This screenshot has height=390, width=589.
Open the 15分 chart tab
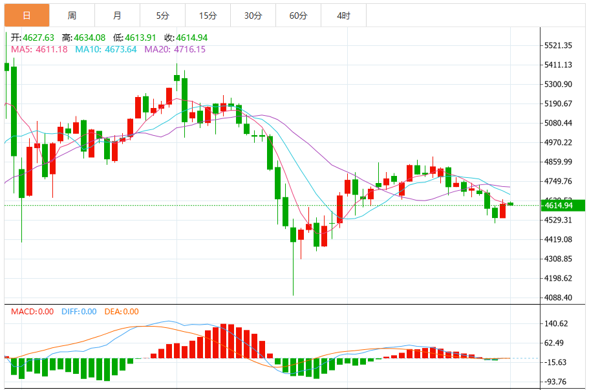(x=208, y=16)
